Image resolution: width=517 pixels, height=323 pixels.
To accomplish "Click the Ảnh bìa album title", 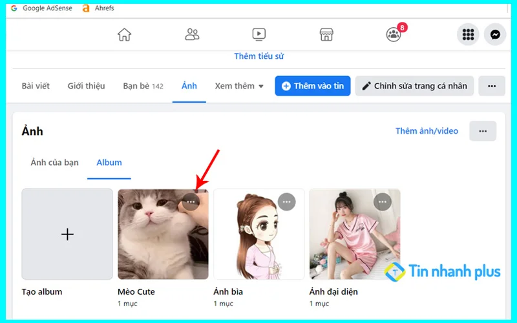I will pyautogui.click(x=228, y=292).
